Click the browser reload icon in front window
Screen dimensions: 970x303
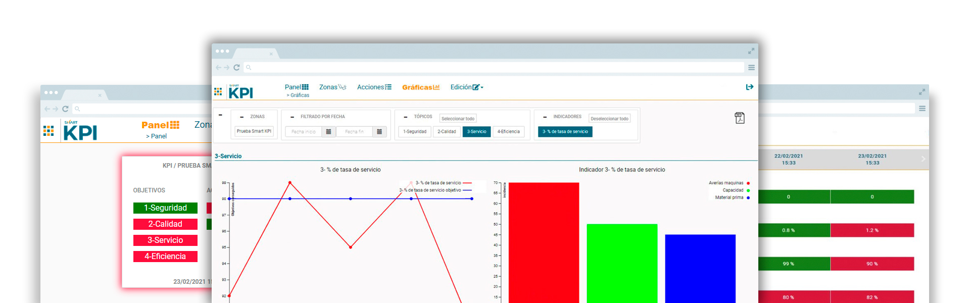pyautogui.click(x=236, y=67)
